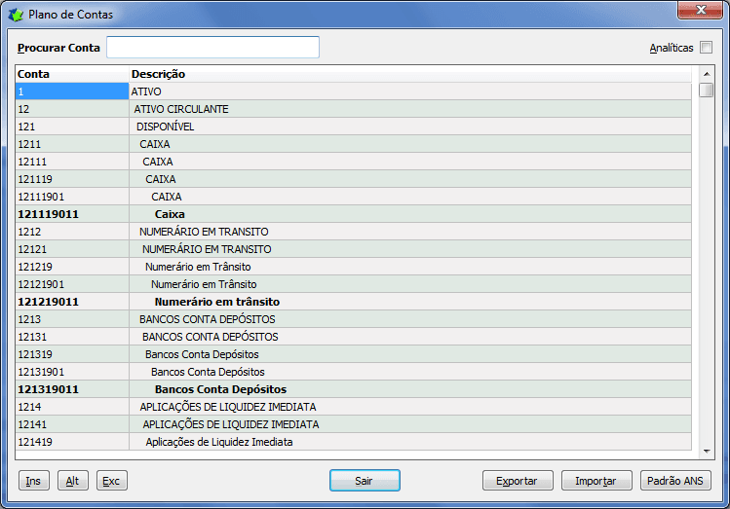Click the scrollbar down arrow
Screen dimensions: 730x509
pos(707,451)
